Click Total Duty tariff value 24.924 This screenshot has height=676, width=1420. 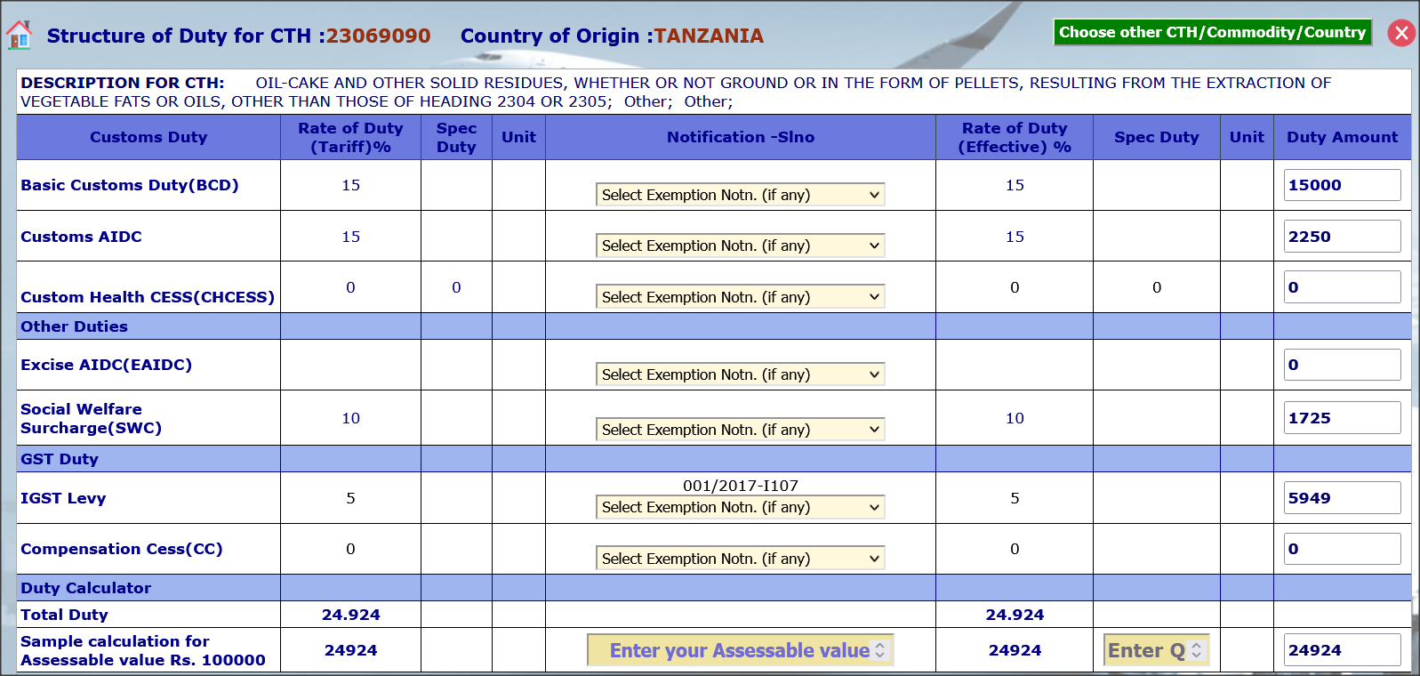[350, 615]
